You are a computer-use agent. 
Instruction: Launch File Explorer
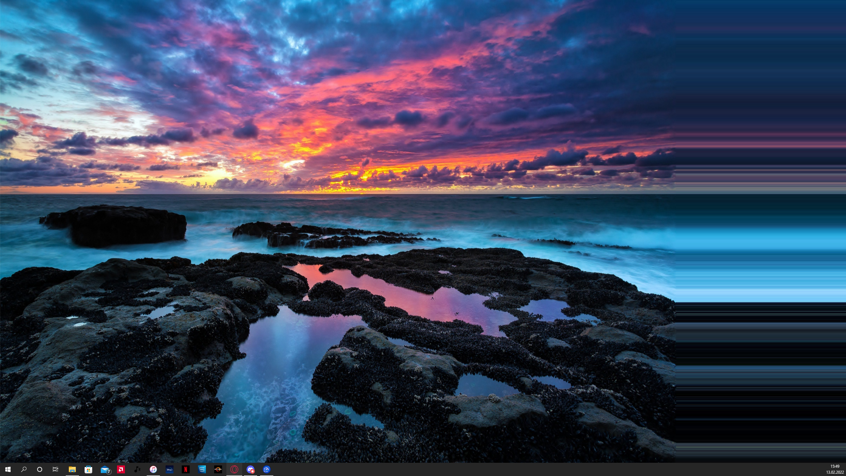[x=72, y=469]
